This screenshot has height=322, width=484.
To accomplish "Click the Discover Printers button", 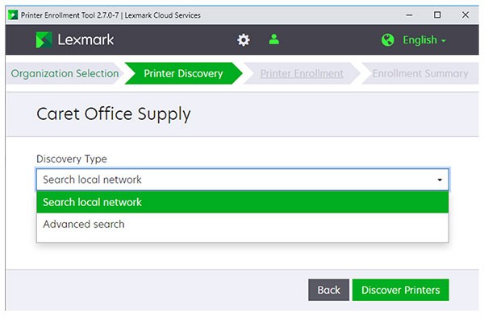I will pyautogui.click(x=400, y=290).
